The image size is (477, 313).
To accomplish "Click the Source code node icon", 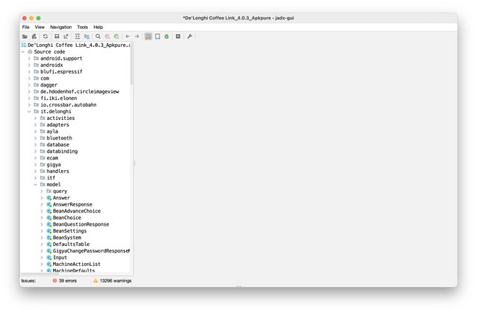I will click(x=30, y=52).
